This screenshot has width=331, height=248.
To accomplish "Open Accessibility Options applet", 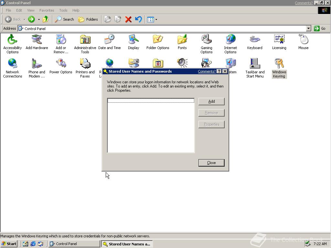I will coord(13,44).
